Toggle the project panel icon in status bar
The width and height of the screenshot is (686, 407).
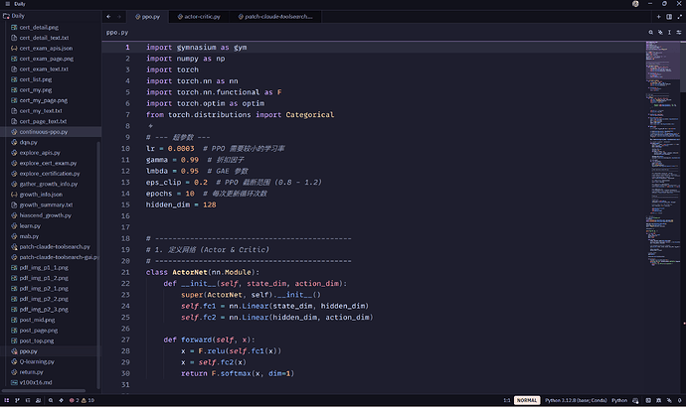pos(7,400)
